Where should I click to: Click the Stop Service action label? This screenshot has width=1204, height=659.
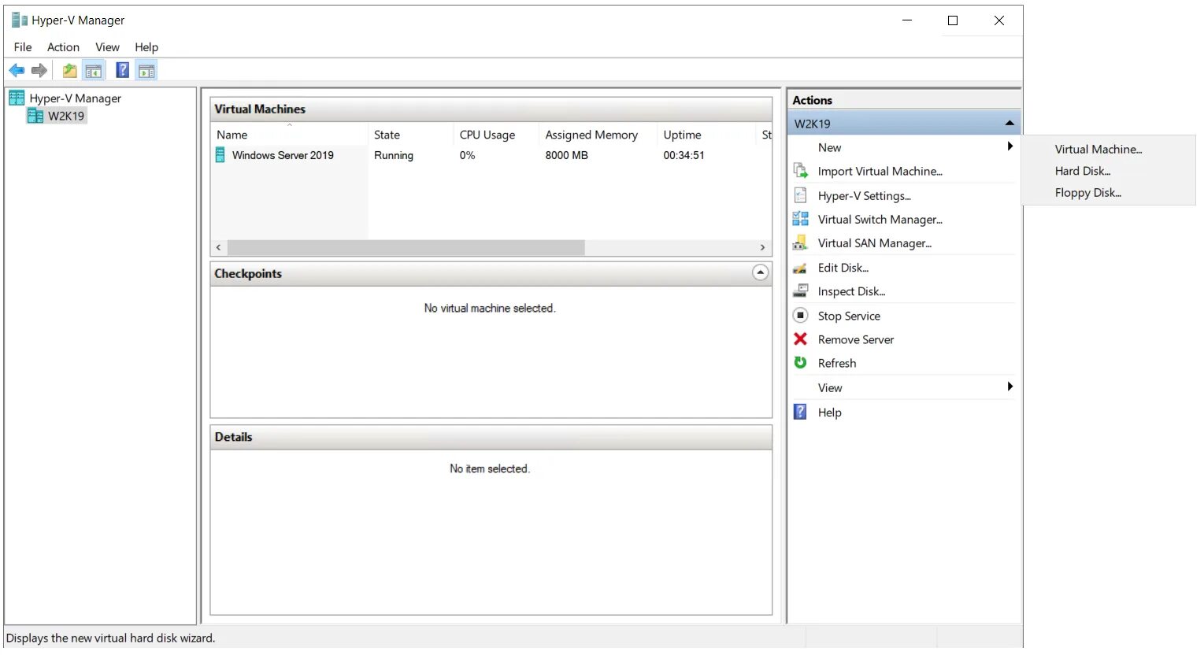pos(849,316)
